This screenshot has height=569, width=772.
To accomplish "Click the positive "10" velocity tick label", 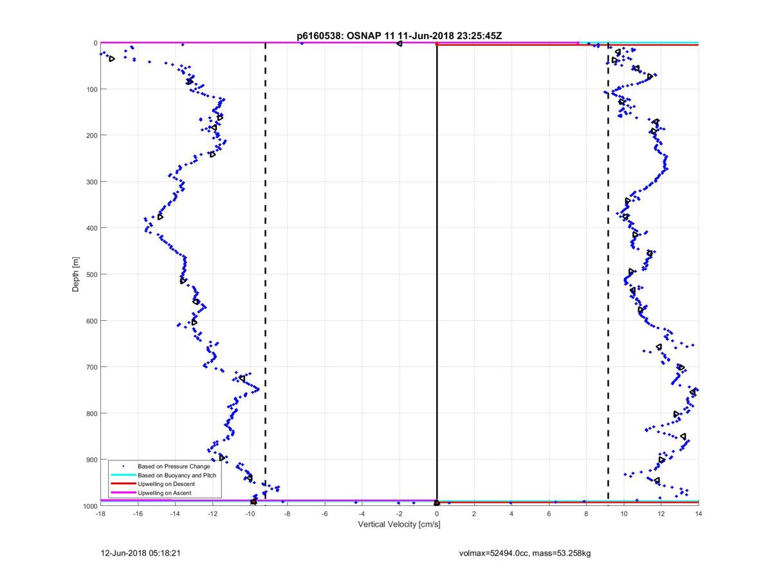I will pos(623,514).
